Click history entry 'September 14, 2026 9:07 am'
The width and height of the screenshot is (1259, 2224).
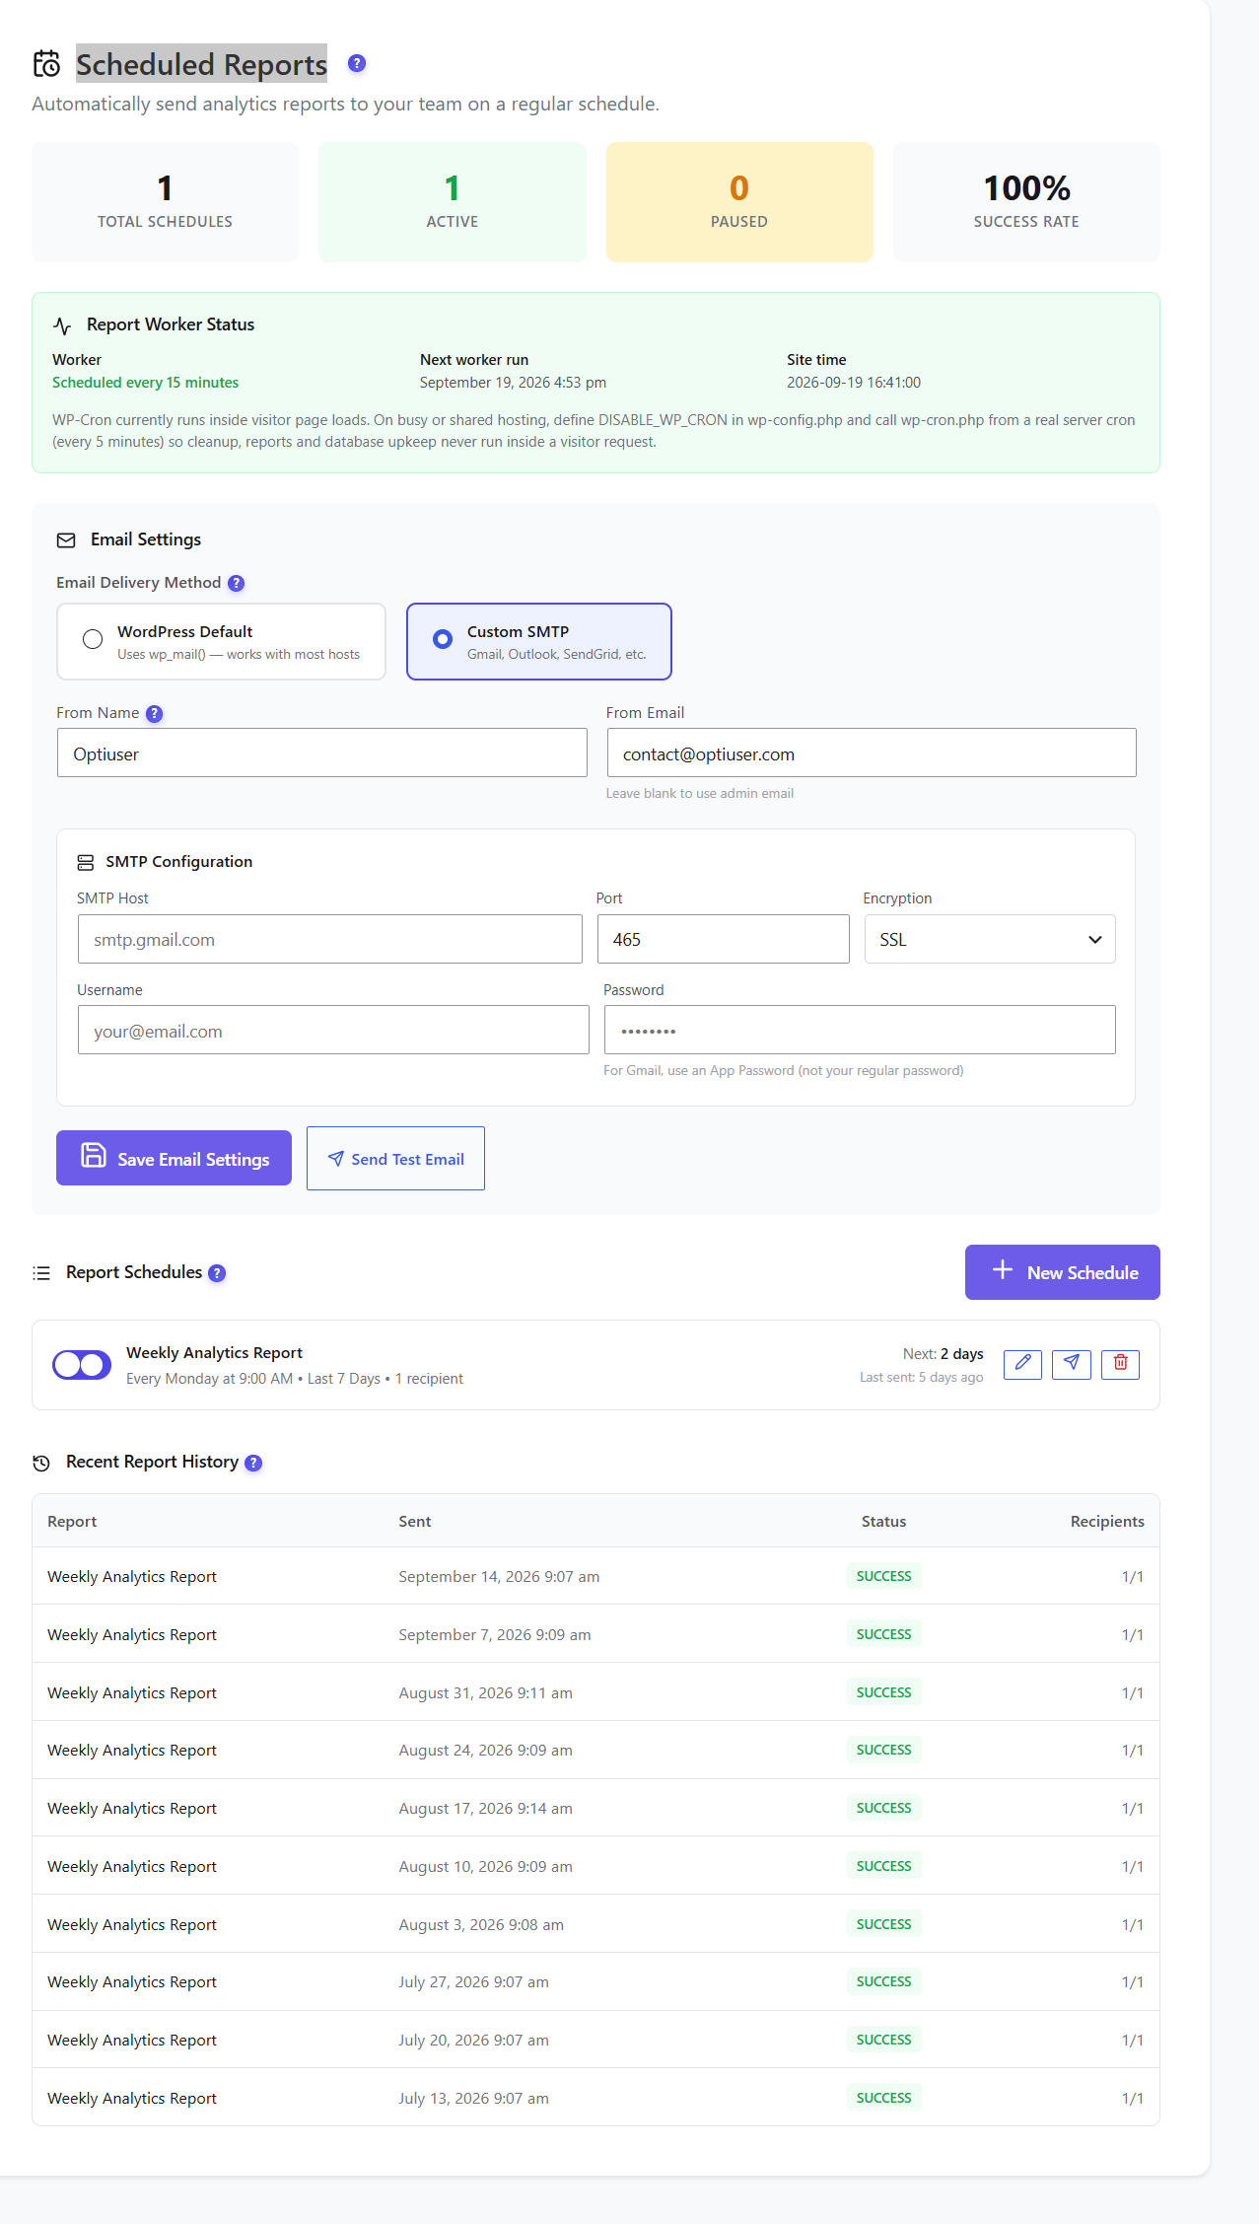(499, 1576)
